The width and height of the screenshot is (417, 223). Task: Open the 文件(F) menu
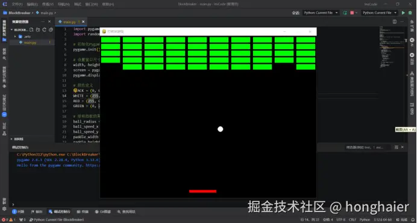(17, 4)
